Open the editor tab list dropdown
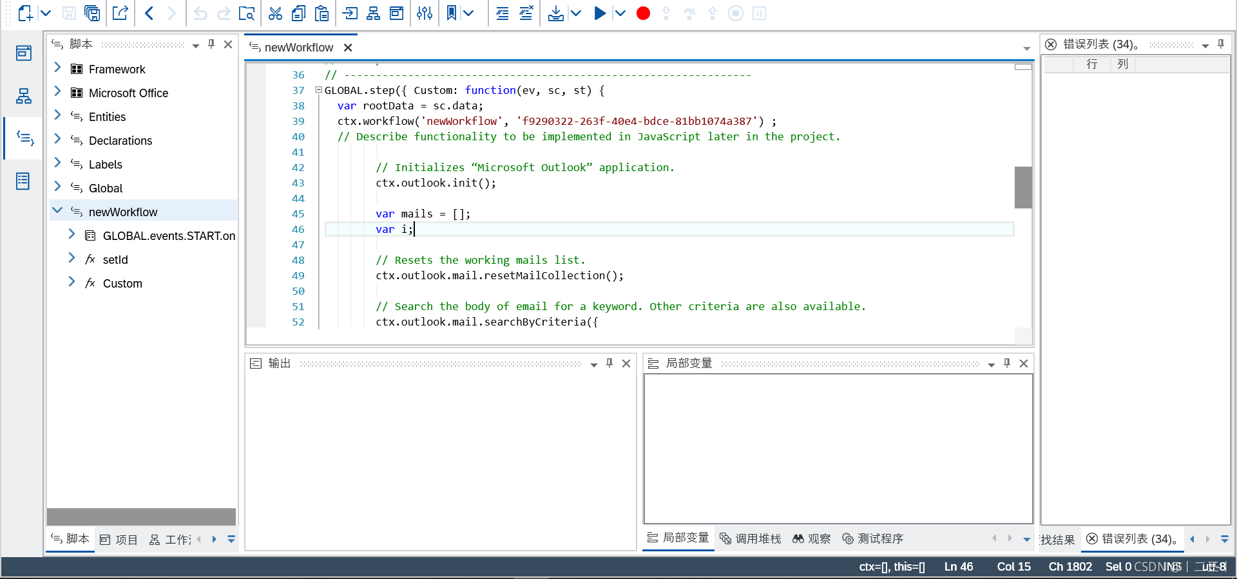 pyautogui.click(x=1027, y=48)
